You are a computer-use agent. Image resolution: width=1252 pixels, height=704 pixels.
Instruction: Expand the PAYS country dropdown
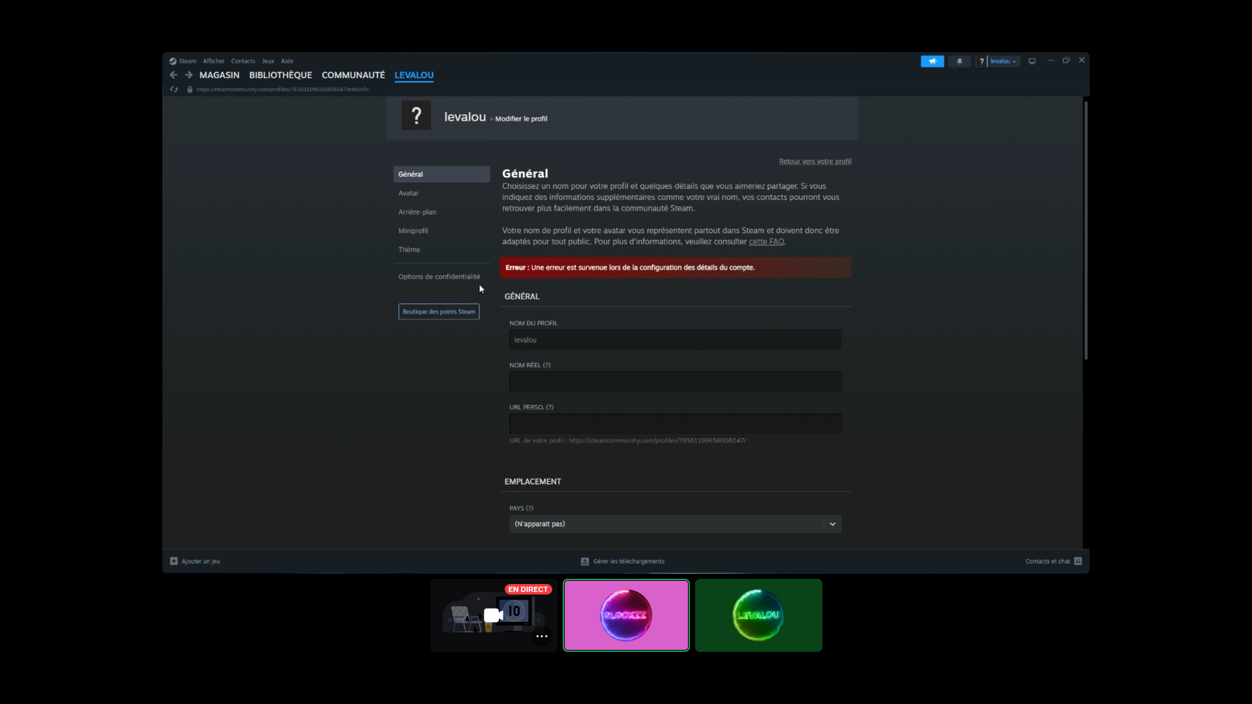tap(676, 524)
